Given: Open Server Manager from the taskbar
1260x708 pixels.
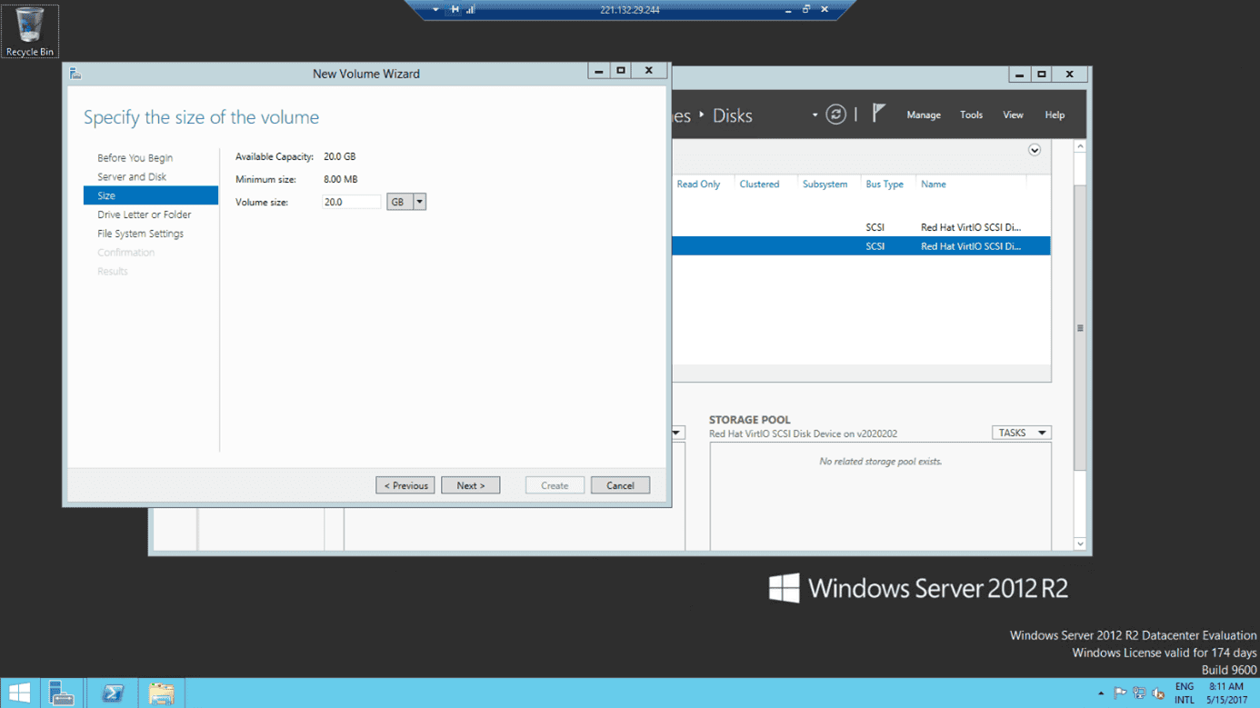Looking at the screenshot, I should click(x=62, y=693).
